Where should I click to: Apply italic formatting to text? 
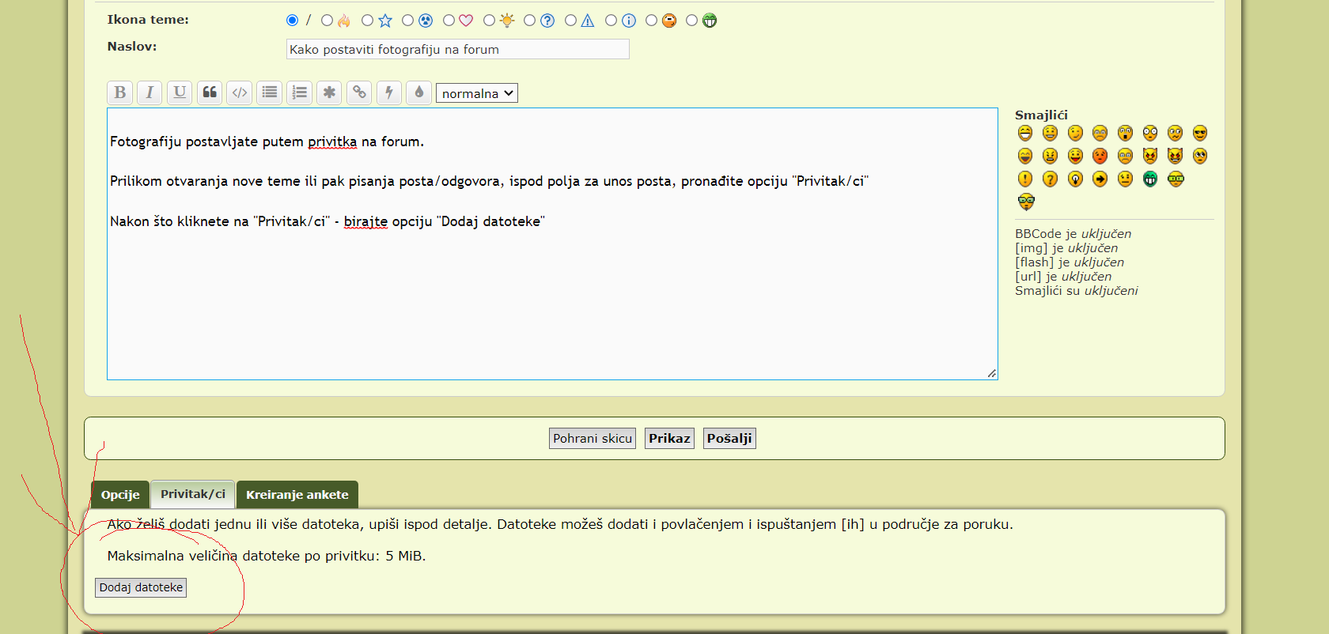(150, 92)
